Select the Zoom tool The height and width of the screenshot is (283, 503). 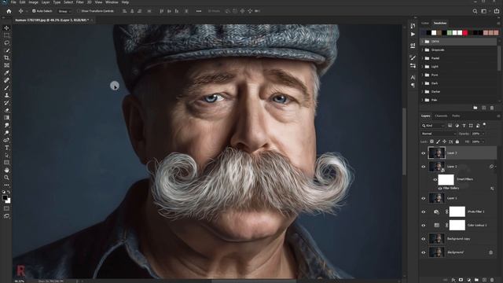[x=6, y=178]
